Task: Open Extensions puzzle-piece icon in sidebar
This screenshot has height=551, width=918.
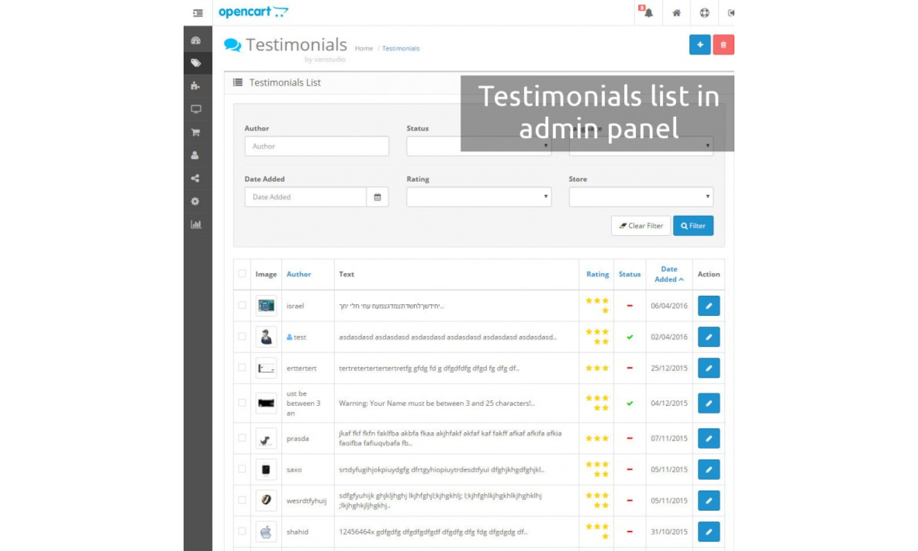Action: point(196,86)
